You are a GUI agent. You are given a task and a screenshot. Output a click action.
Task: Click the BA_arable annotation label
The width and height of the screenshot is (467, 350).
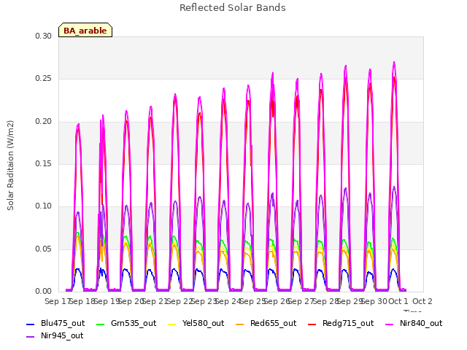pos(85,31)
